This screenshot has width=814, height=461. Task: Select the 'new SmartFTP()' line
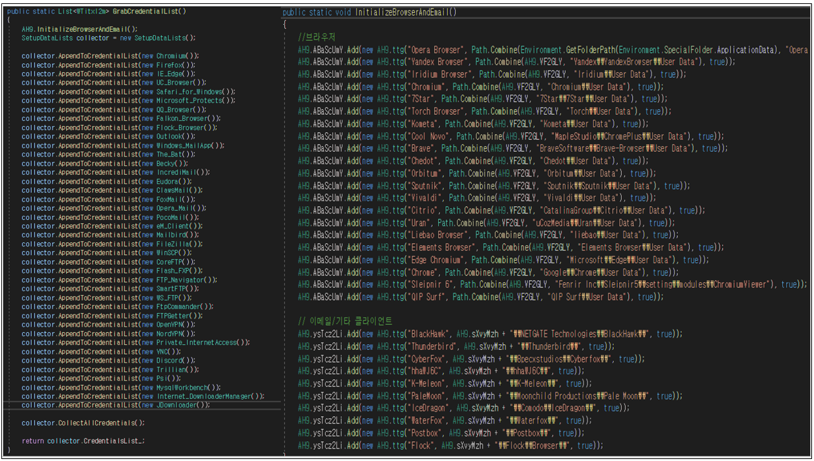[110, 289]
